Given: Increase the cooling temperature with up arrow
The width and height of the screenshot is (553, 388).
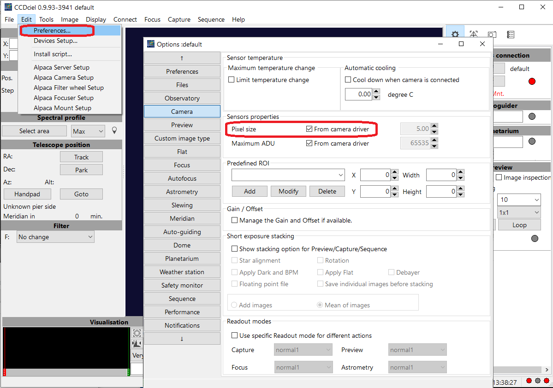Looking at the screenshot, I should click(376, 91).
